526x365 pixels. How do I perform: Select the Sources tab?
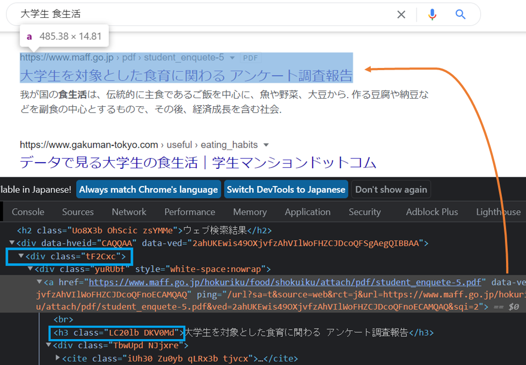[78, 212]
